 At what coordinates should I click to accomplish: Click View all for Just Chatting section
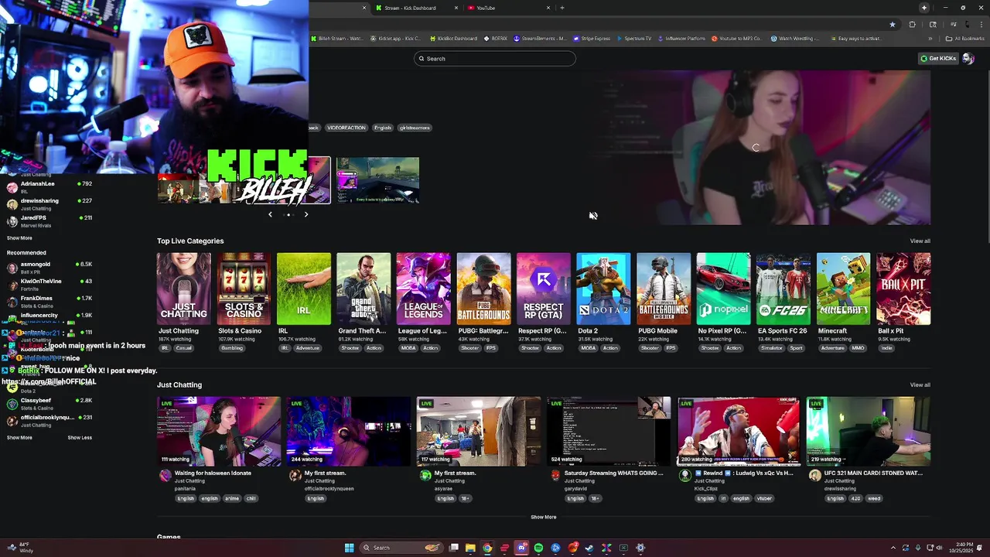920,385
